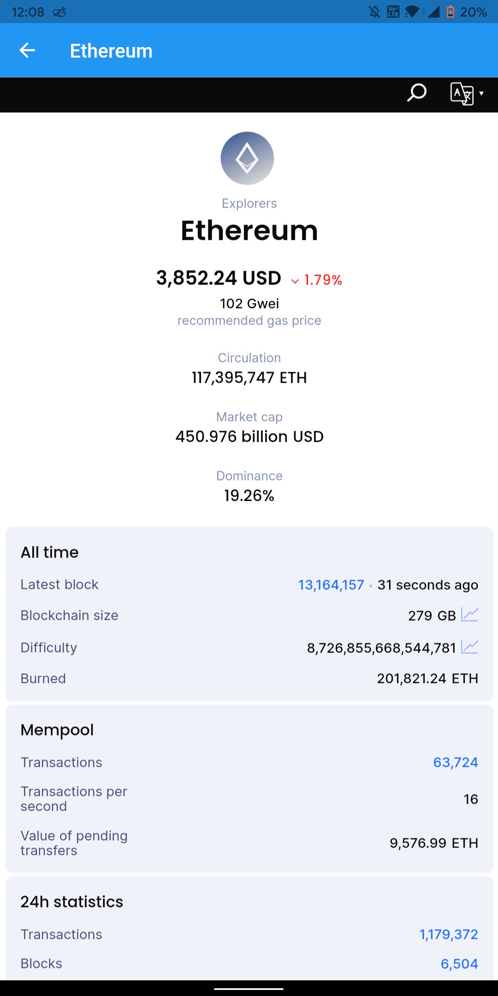The image size is (498, 996).
Task: Open the Blockchain size chart icon
Action: point(469,615)
